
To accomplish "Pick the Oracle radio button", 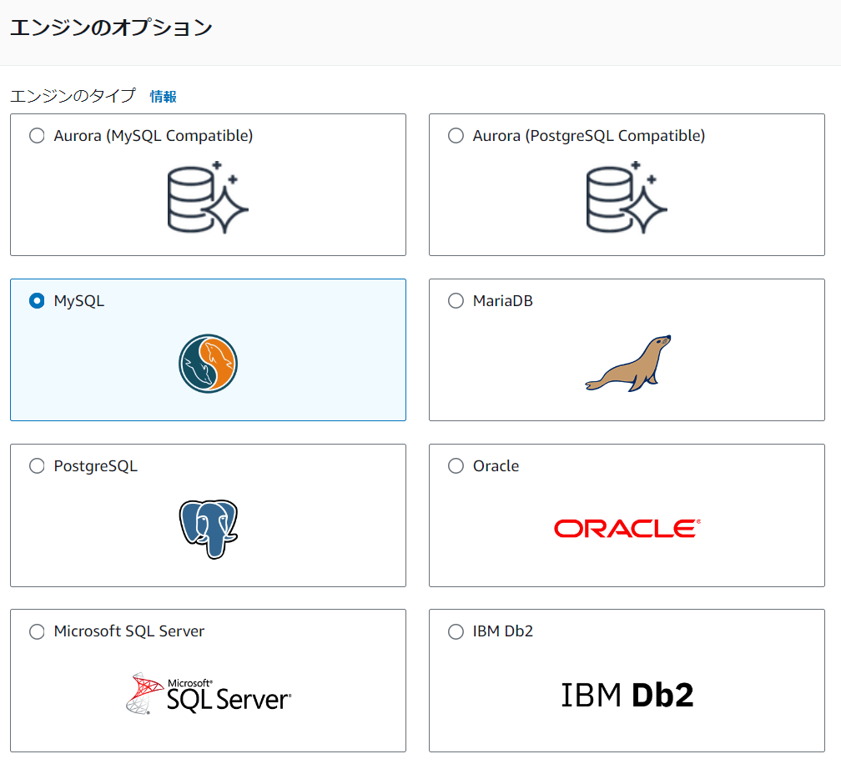I will coord(456,466).
